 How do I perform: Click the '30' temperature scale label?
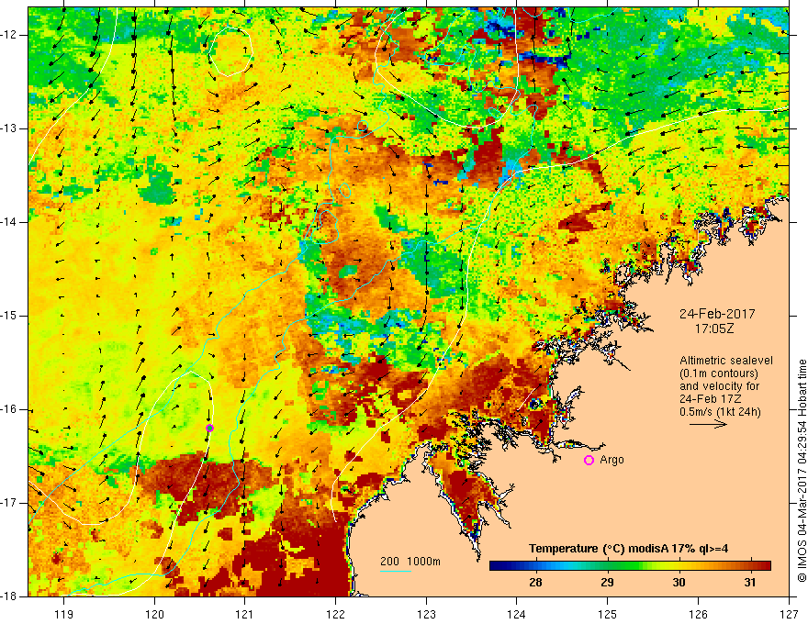tap(679, 583)
